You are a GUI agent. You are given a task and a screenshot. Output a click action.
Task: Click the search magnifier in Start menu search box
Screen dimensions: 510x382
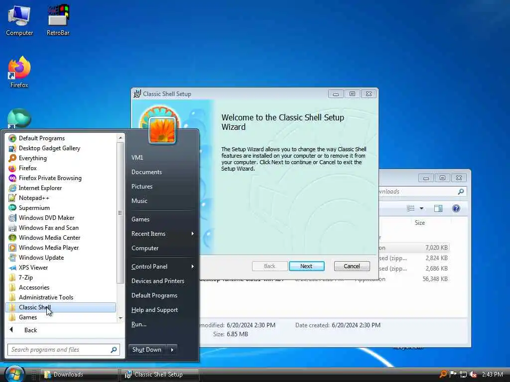tap(114, 350)
